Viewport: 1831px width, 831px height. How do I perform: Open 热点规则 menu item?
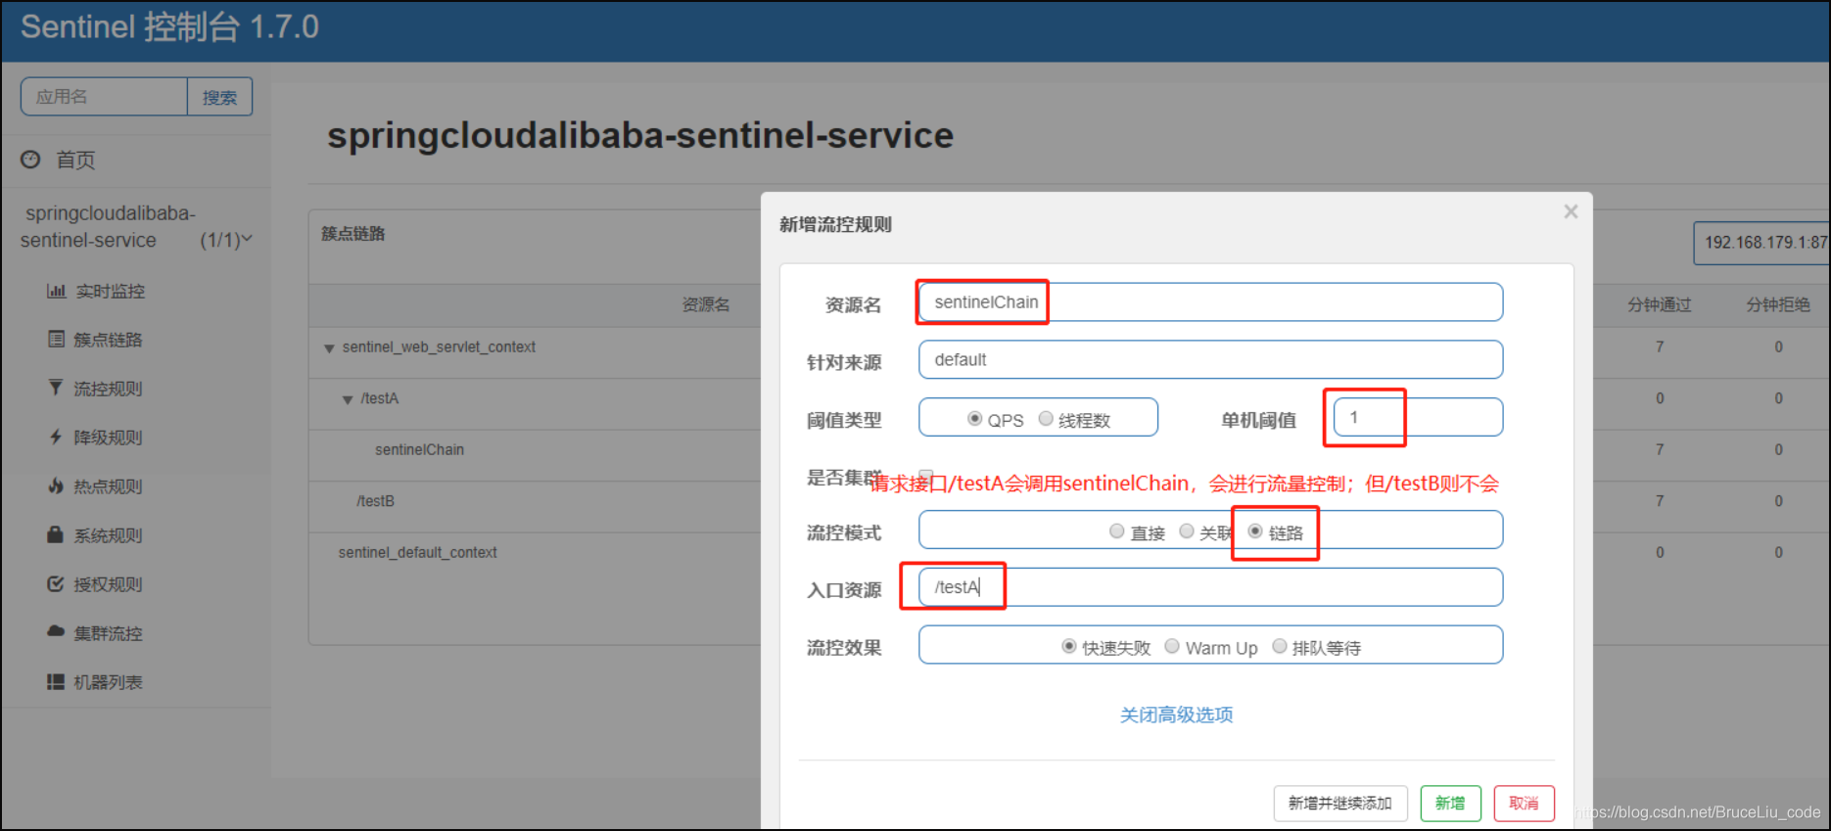point(108,485)
